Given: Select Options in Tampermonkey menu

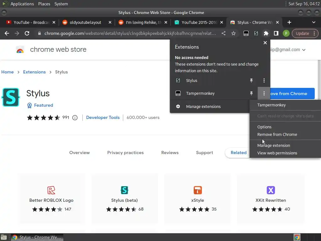Looking at the screenshot, I should tap(285, 127).
